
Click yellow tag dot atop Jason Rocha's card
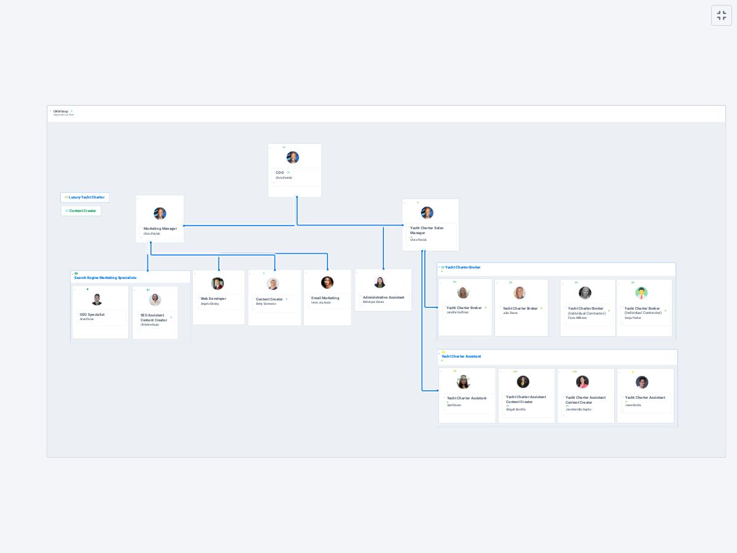pyautogui.click(x=633, y=372)
